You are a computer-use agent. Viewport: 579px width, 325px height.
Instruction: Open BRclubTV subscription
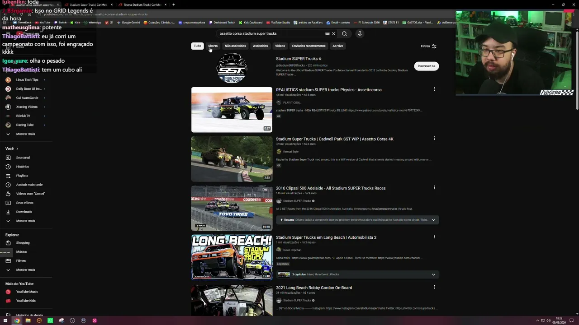point(23,116)
